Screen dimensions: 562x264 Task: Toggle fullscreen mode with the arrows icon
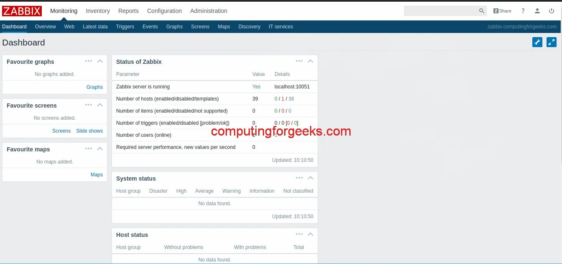(552, 42)
